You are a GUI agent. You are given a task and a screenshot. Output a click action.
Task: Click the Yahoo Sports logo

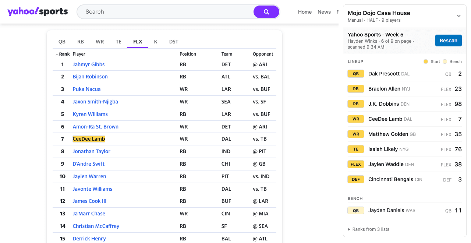pyautogui.click(x=38, y=11)
